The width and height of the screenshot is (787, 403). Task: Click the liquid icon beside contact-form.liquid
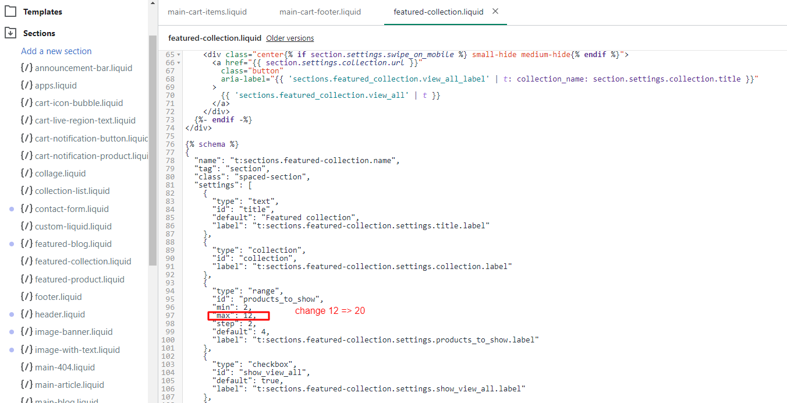(x=27, y=209)
